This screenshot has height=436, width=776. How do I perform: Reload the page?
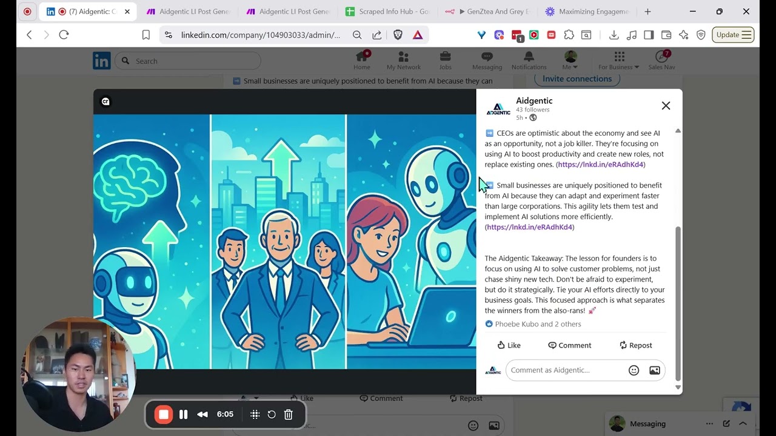click(x=64, y=35)
